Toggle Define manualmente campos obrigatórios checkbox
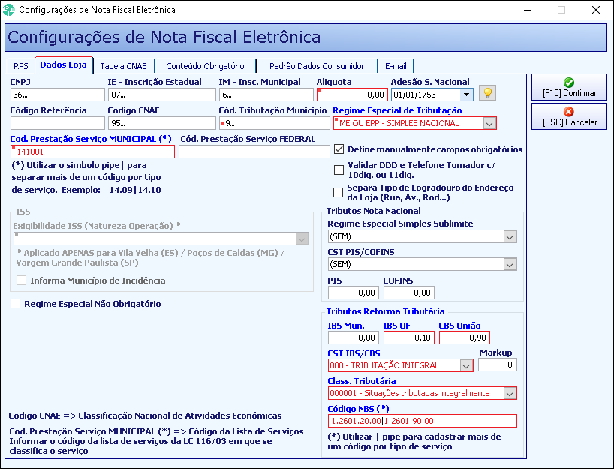 (339, 149)
